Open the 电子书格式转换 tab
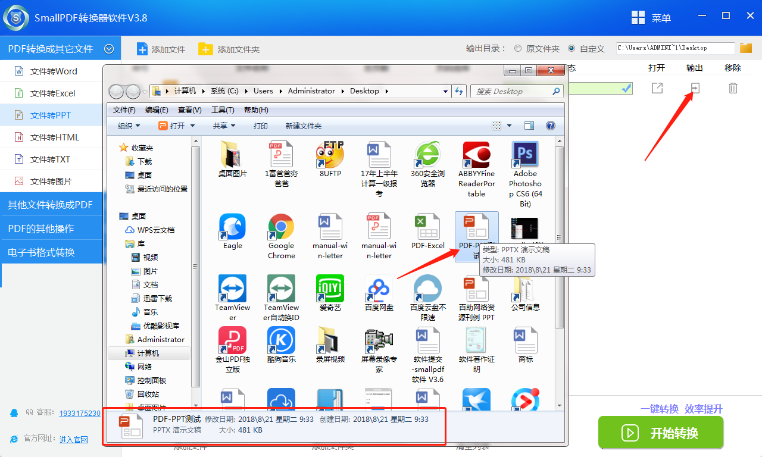762x457 pixels. point(51,252)
